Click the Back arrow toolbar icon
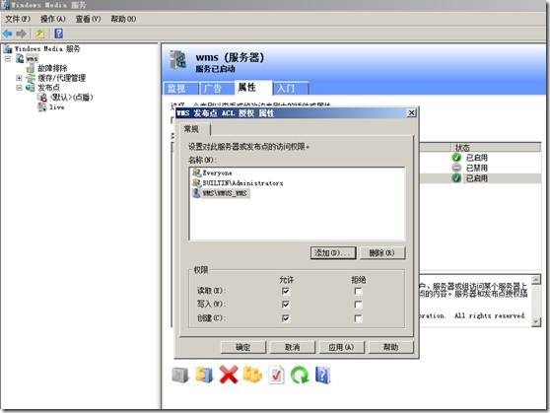 coord(7,34)
